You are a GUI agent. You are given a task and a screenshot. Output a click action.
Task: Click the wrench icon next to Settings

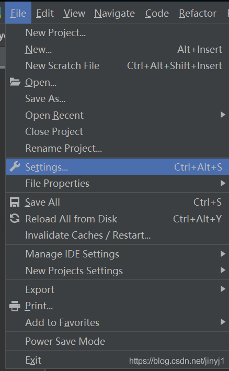pyautogui.click(x=15, y=167)
